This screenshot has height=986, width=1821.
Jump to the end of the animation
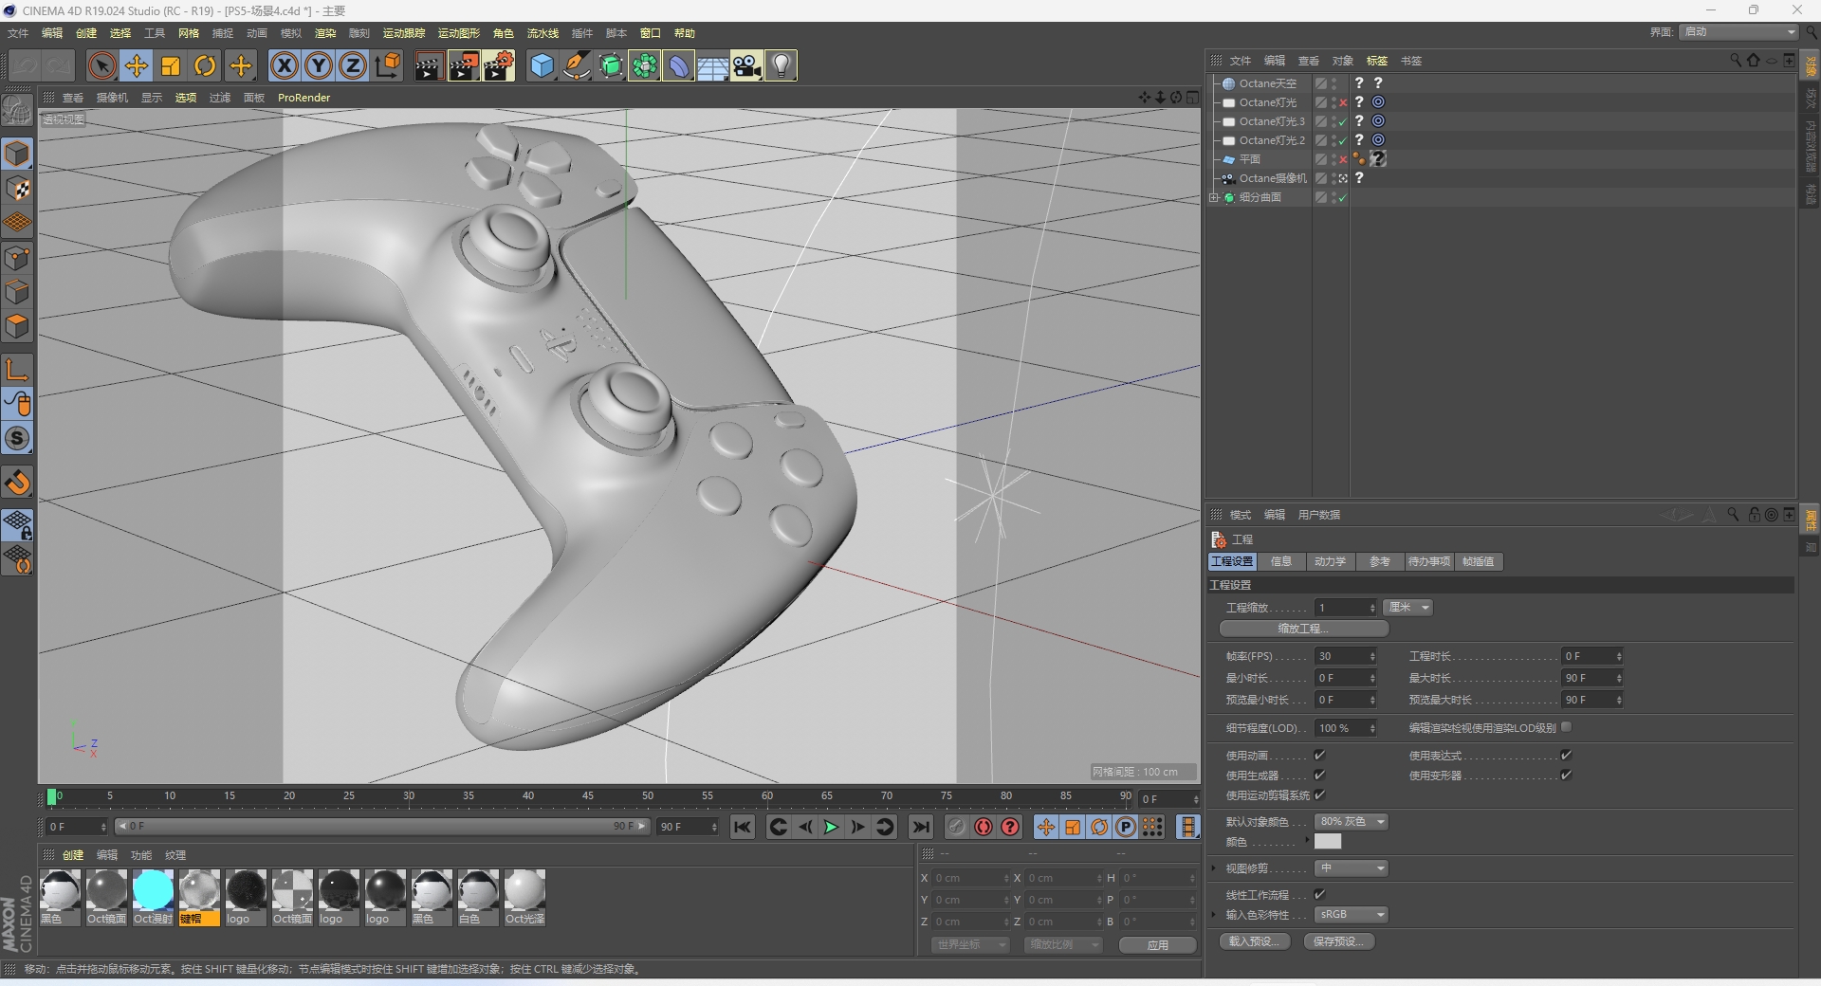tap(920, 827)
